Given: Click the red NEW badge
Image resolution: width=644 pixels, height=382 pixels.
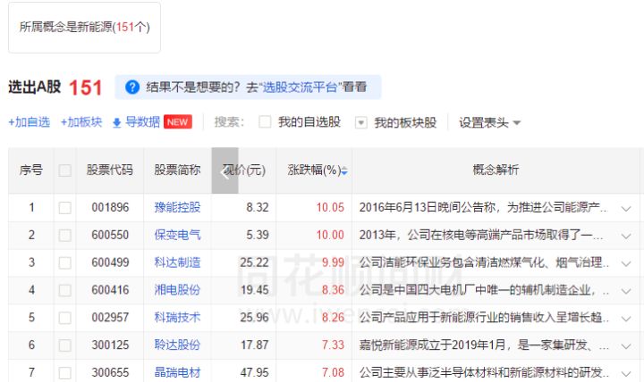Looking at the screenshot, I should [x=177, y=121].
